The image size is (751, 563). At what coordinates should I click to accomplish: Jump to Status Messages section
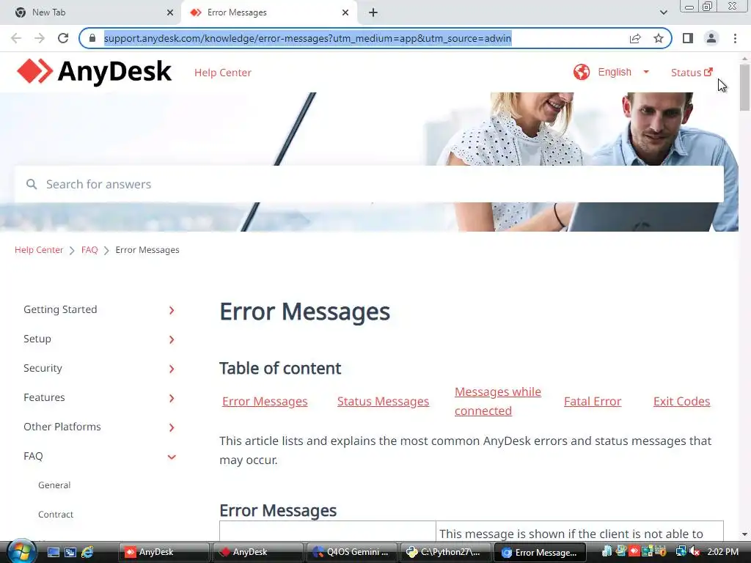pyautogui.click(x=383, y=401)
